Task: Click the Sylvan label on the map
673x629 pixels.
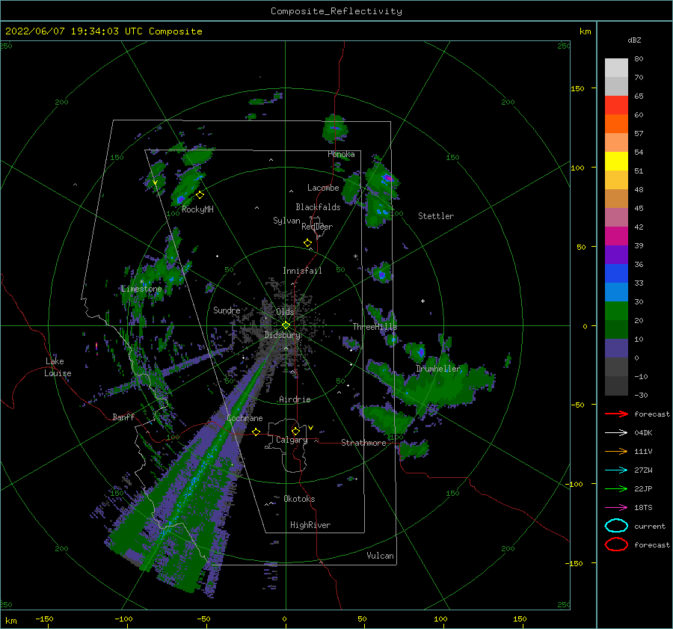Action: tap(286, 221)
